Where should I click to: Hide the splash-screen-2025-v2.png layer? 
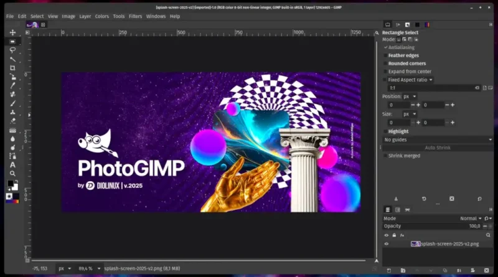click(x=386, y=244)
